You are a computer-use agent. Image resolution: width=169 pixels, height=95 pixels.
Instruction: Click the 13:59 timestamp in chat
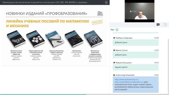click(156, 50)
